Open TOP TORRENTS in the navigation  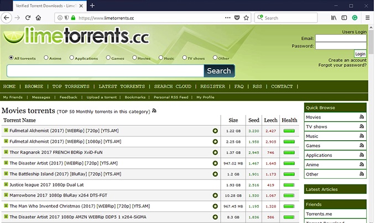pyautogui.click(x=71, y=87)
